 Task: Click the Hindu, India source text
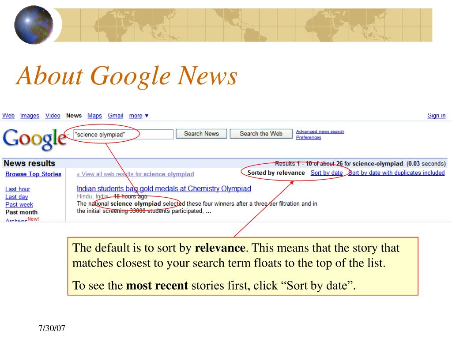point(92,196)
